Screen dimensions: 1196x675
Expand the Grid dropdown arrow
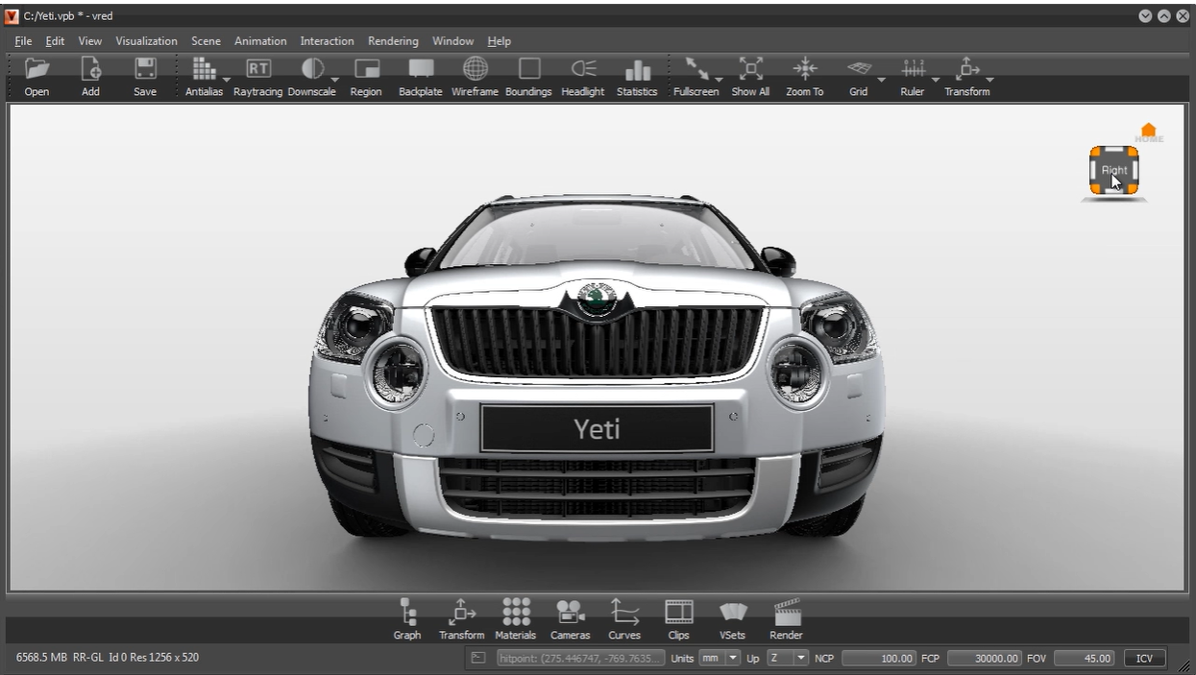click(881, 80)
